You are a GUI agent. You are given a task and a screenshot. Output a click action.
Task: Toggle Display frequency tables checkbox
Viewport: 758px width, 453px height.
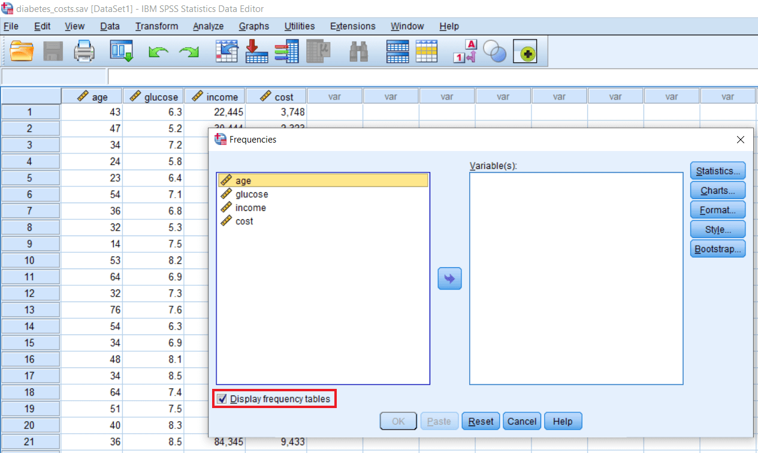click(x=222, y=399)
